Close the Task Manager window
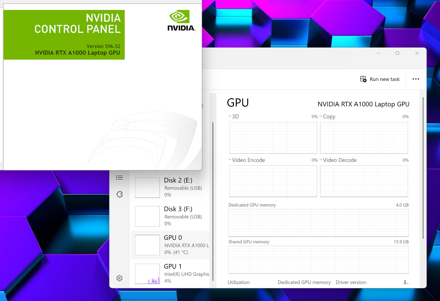This screenshot has width=440, height=301. [417, 53]
